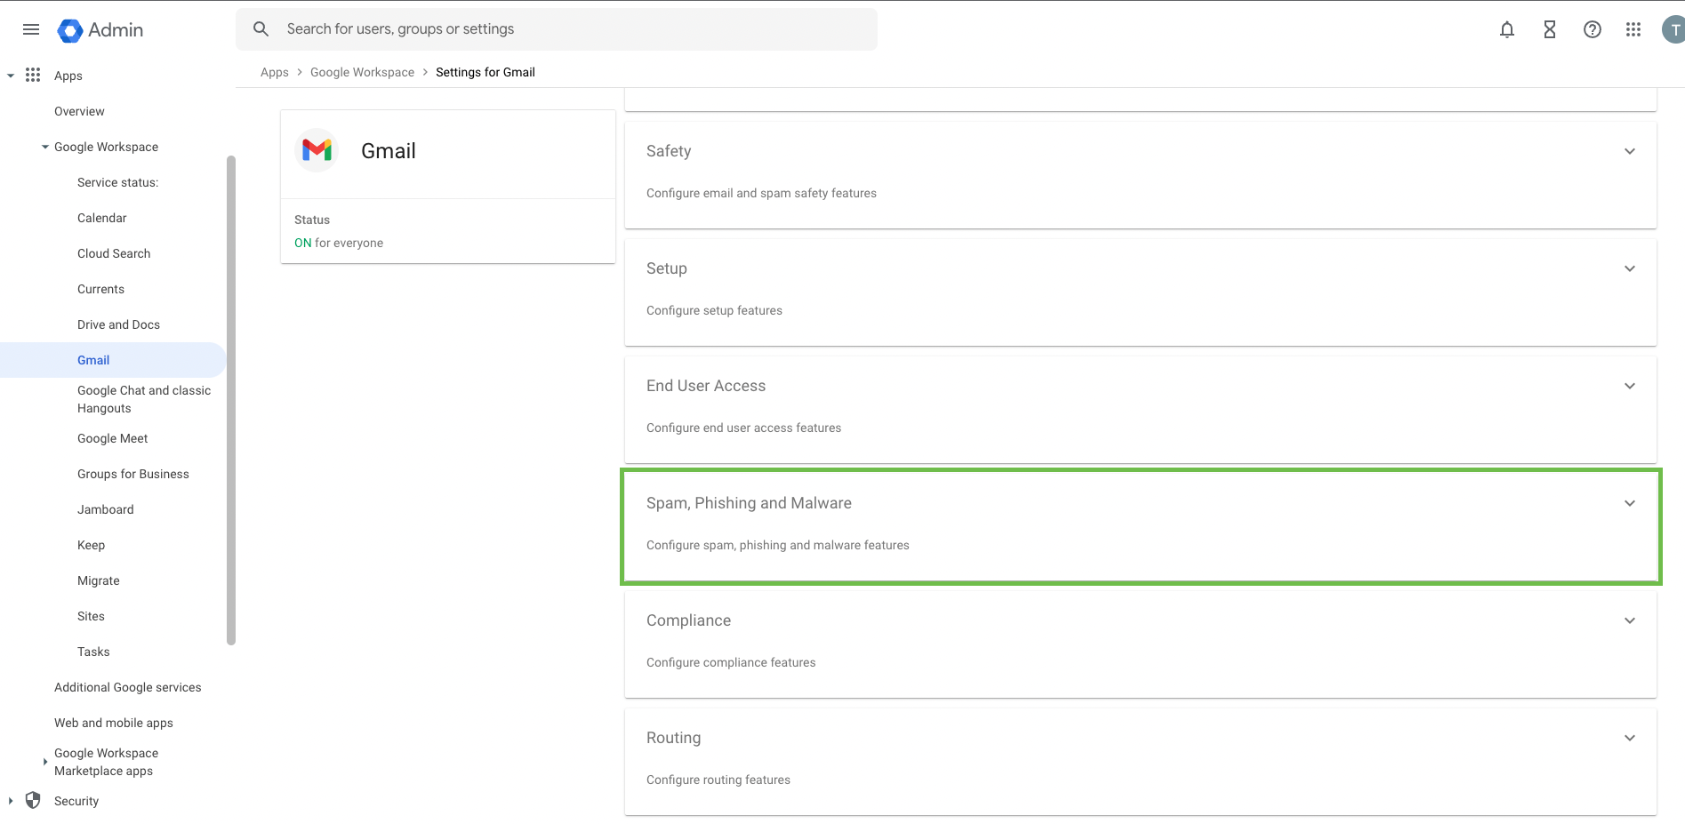Select Drive and Docs in the sidebar

pos(118,324)
